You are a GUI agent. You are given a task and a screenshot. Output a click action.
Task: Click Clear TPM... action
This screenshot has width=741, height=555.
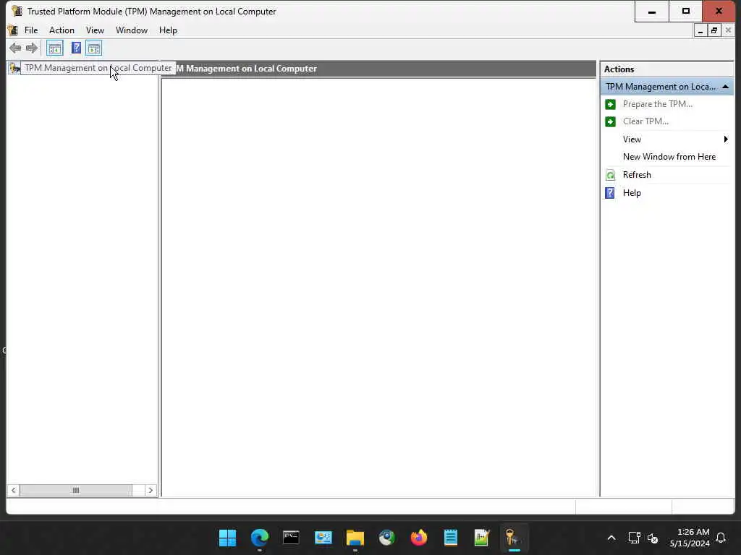(645, 121)
